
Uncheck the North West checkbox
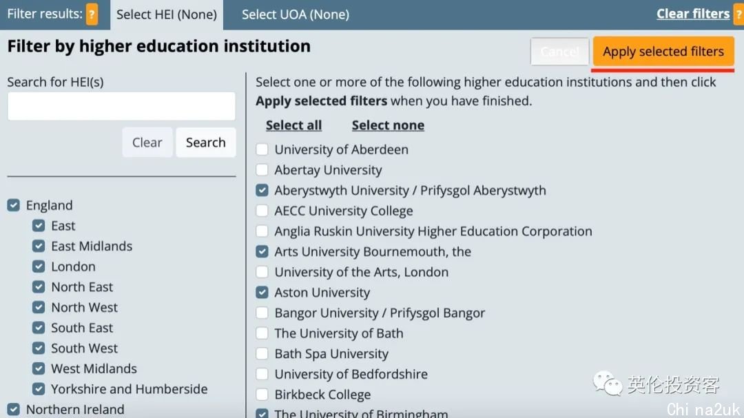tap(39, 307)
